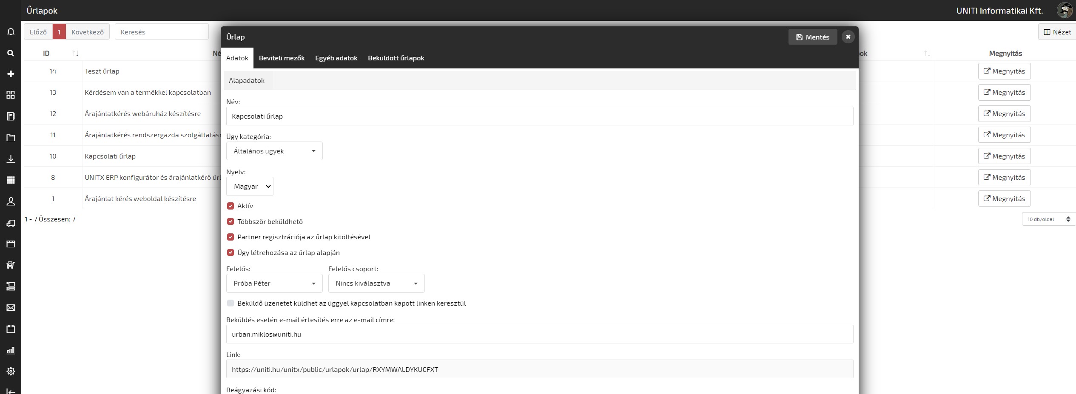Image resolution: width=1076 pixels, height=394 pixels.
Task: Click the magnifier search icon in sidebar
Action: (11, 53)
